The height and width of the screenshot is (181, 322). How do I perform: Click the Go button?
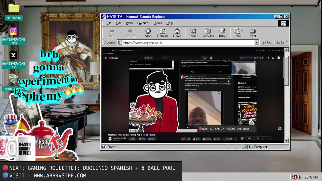click(267, 42)
